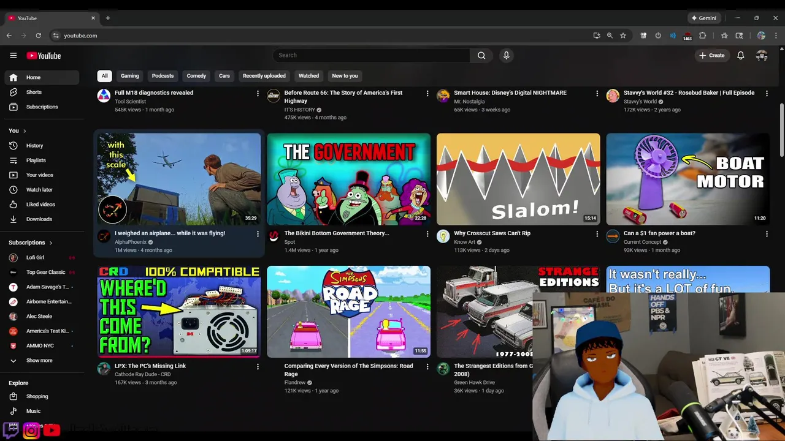Screen dimensions: 785x441
Task: Open Shopping in Explore section
Action: (42, 396)
